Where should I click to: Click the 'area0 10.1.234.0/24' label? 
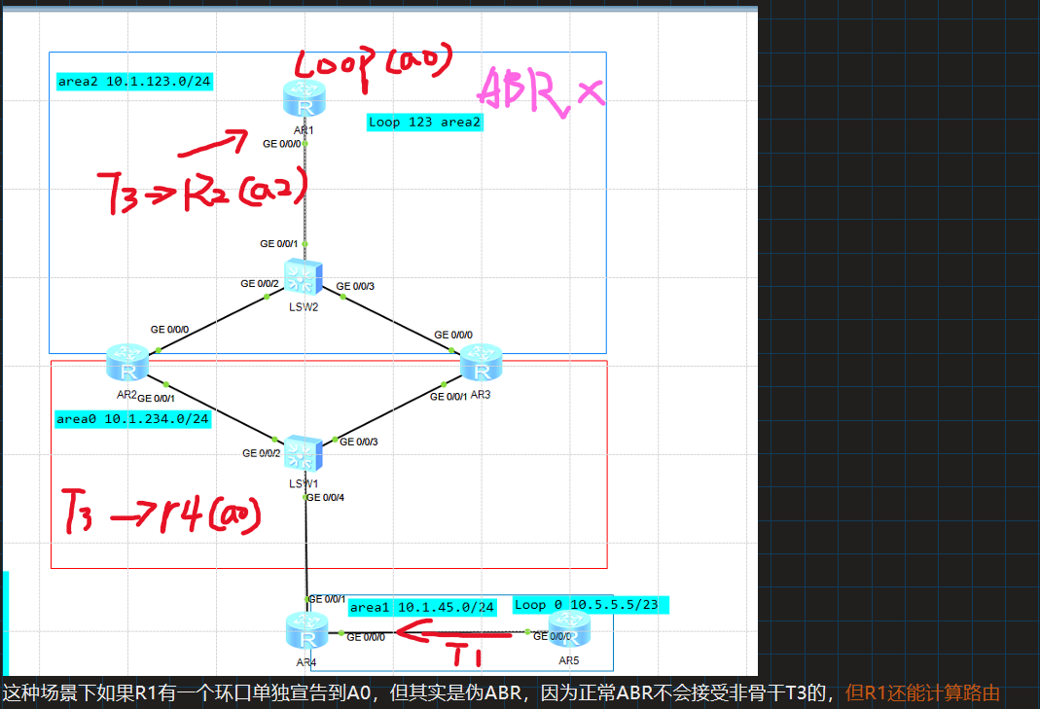coord(132,419)
